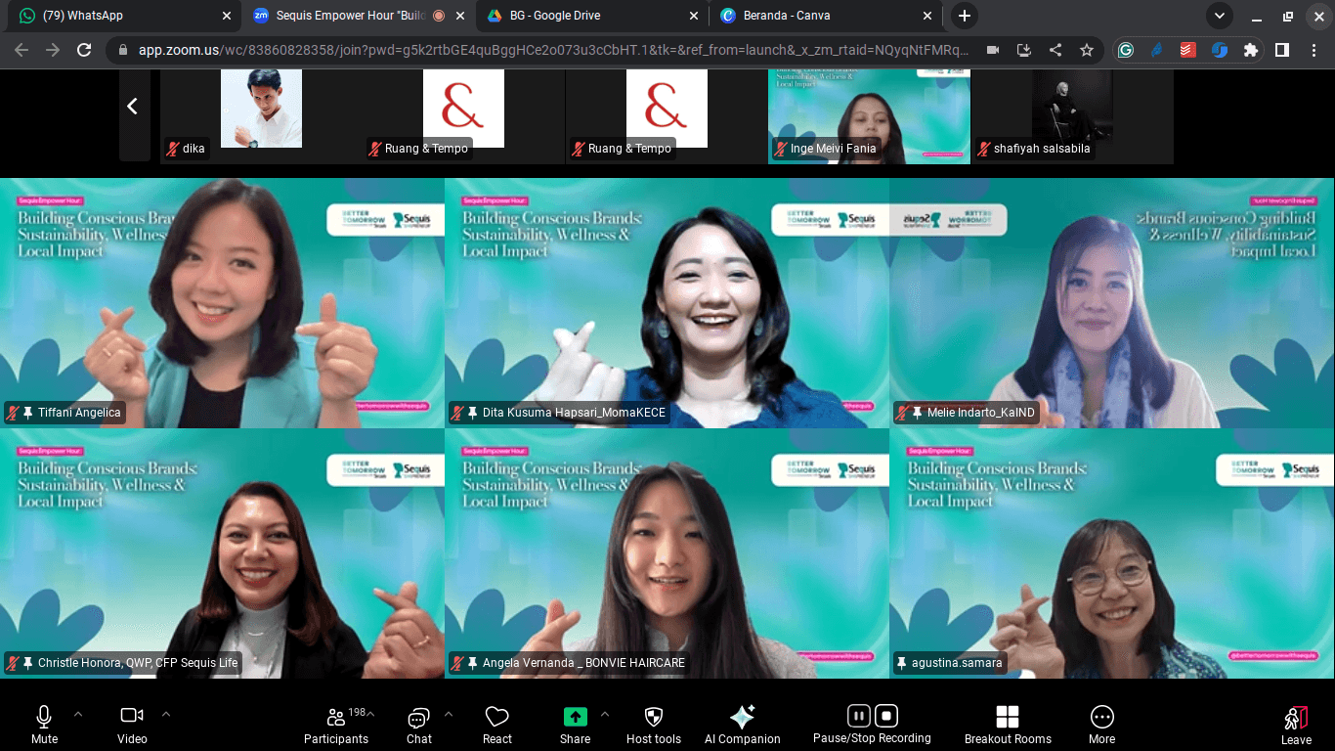The image size is (1335, 751).
Task: Expand share options arrow beside Share
Action: 604,714
